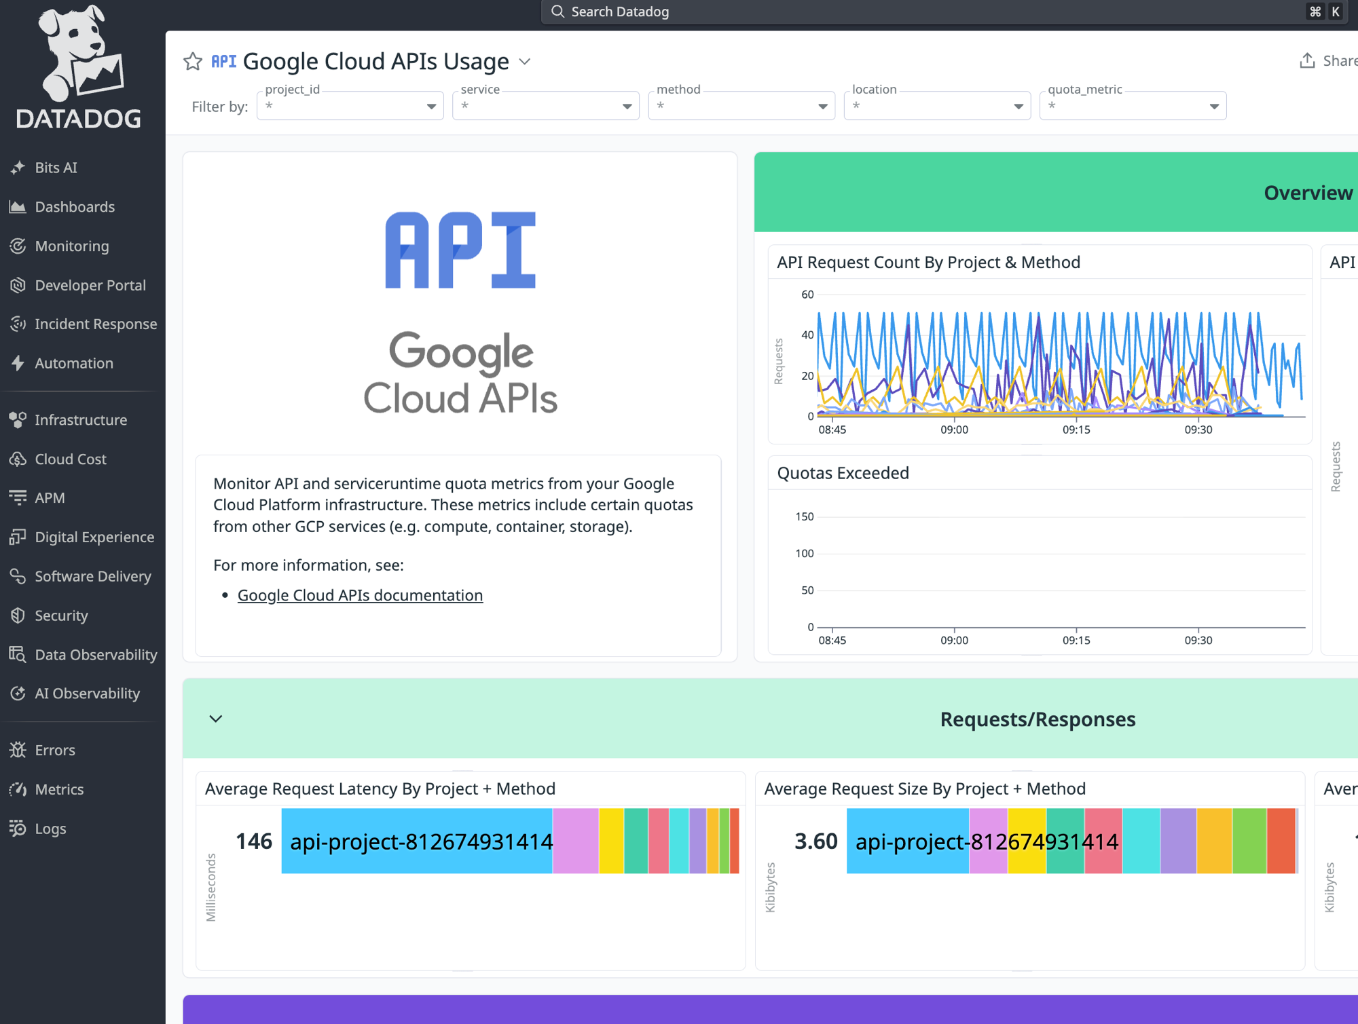Open Bits AI sparkle icon

point(18,168)
